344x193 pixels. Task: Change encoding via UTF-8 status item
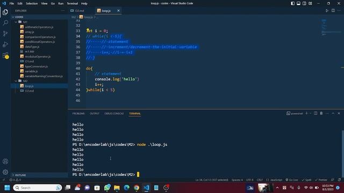point(249,180)
